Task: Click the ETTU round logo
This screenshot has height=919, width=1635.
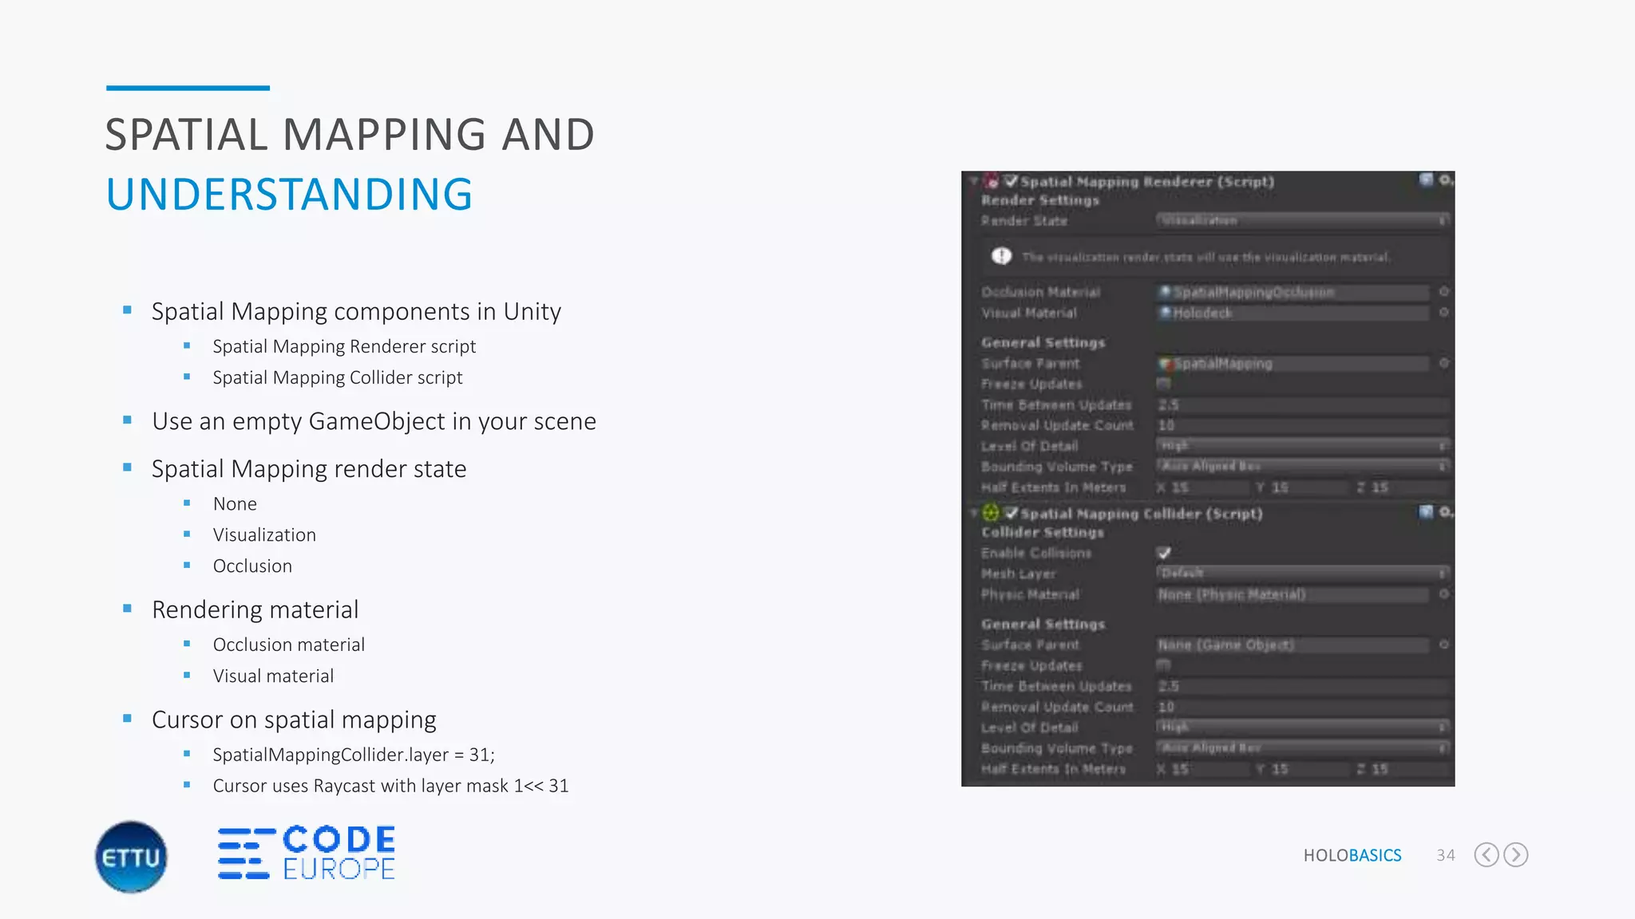Action: [131, 857]
